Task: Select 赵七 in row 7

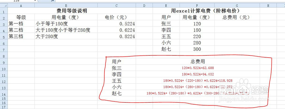Action: click(166, 49)
